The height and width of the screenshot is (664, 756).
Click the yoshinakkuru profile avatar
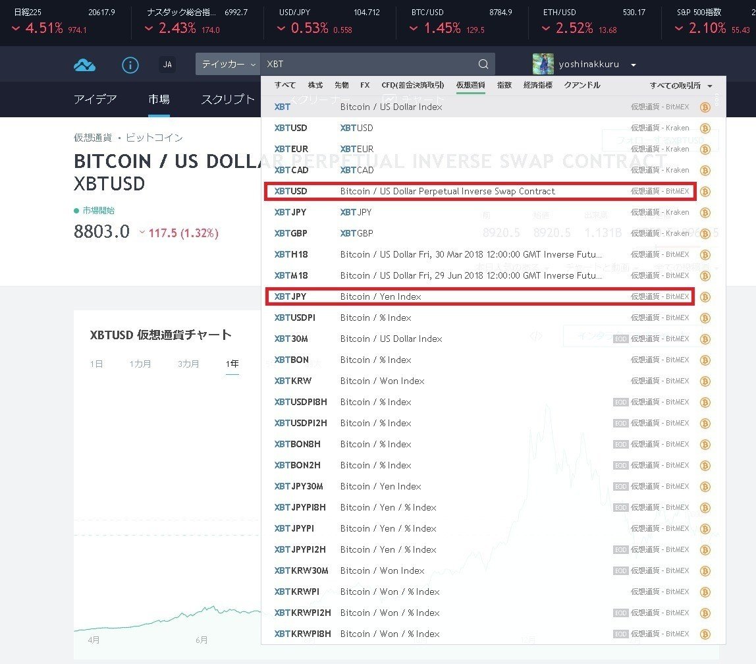543,64
